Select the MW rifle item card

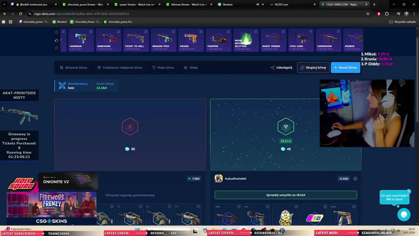pyautogui.click(x=228, y=214)
